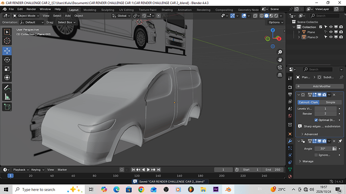Screen dimensions: 346x194
Task: Toggle snapping magnet icon
Action: click(x=144, y=16)
